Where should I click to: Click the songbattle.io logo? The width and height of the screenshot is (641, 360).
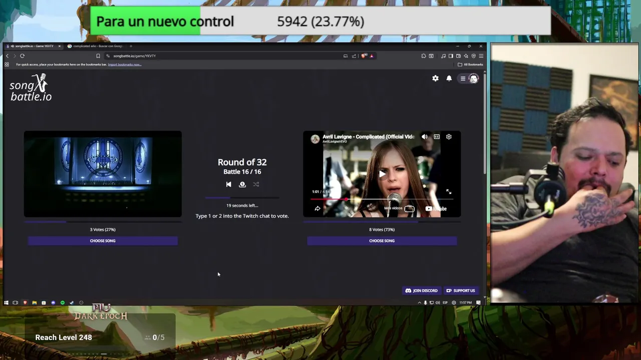click(31, 88)
